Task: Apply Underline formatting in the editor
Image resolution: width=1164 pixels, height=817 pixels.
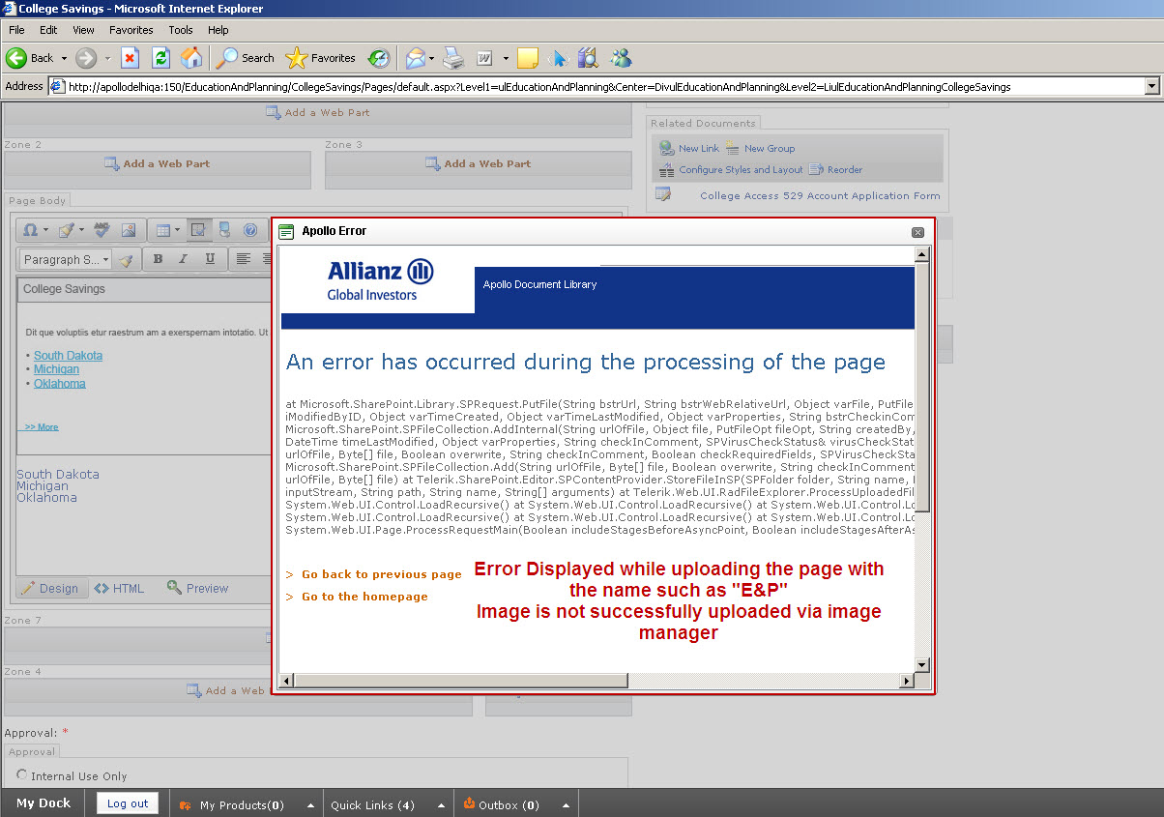Action: (x=210, y=259)
